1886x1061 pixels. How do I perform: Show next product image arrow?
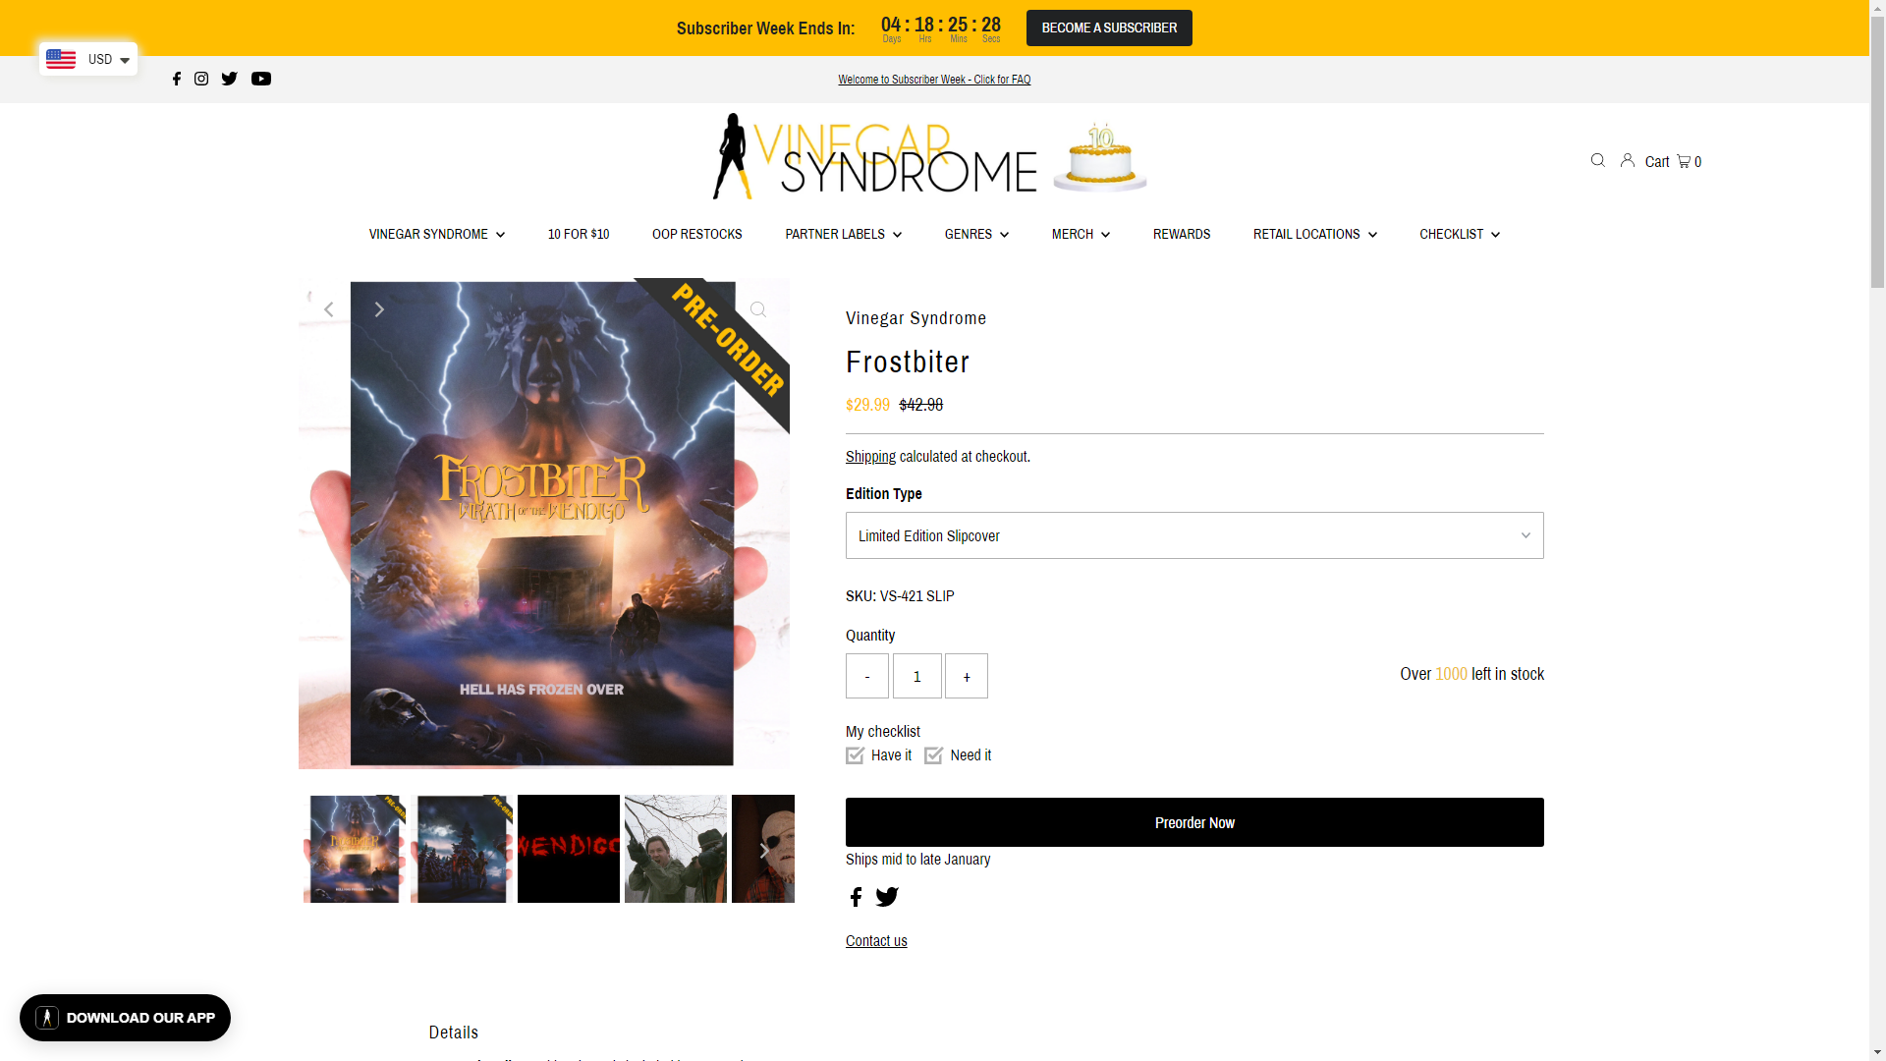tap(379, 309)
